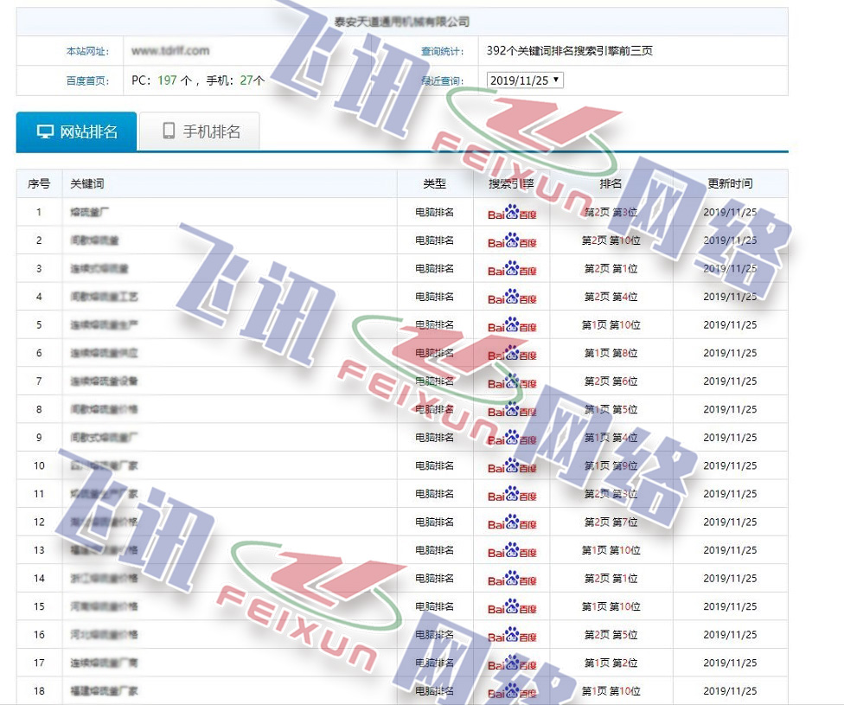This screenshot has height=705, width=844.
Task: Click rank 第2页 第5位 in row 16
Action: tap(611, 634)
